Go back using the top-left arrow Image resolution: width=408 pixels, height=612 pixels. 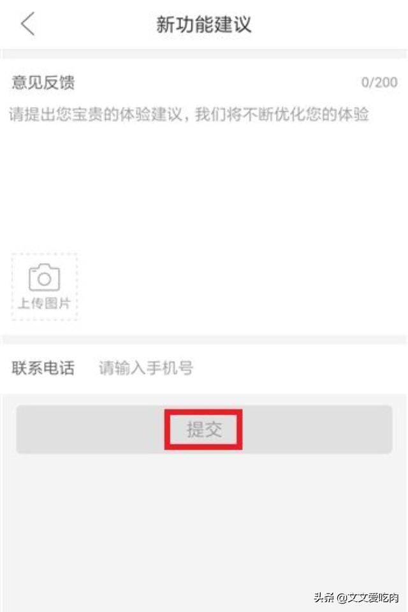coord(27,24)
